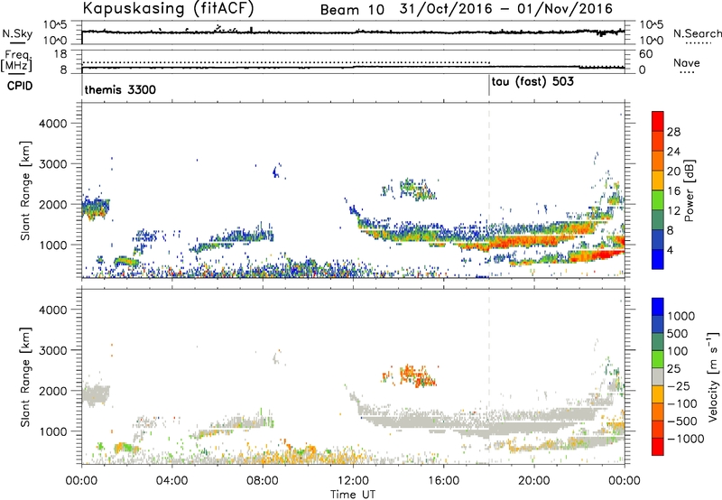722x500 pixels.
Task: Click the 'tau (fast) 503' CPID entry
Action: pyautogui.click(x=532, y=82)
